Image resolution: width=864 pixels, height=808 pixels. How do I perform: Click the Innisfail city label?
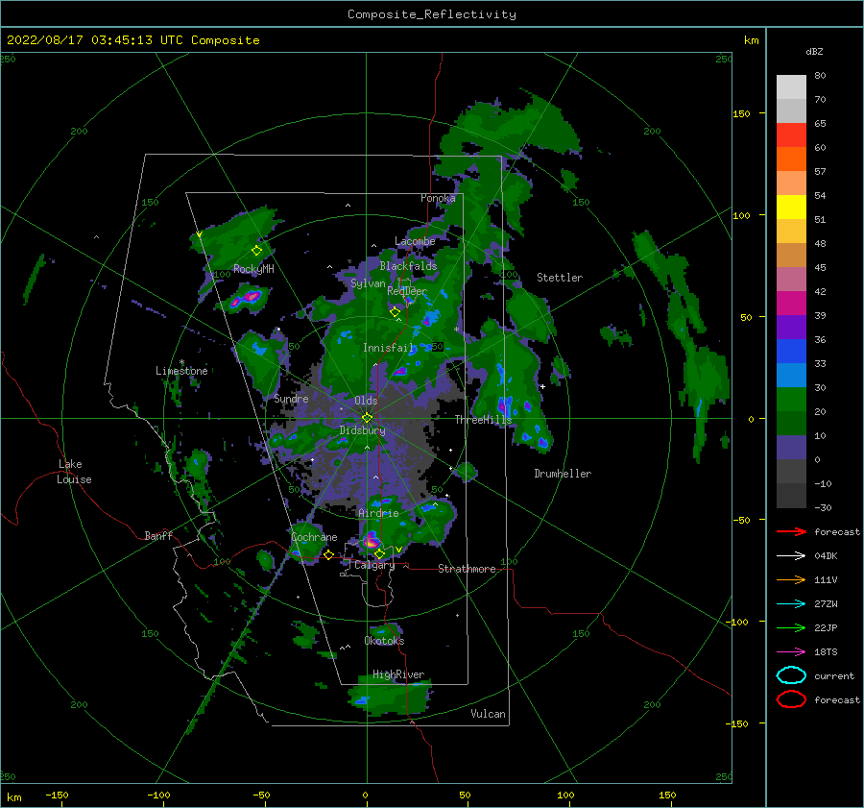click(389, 348)
